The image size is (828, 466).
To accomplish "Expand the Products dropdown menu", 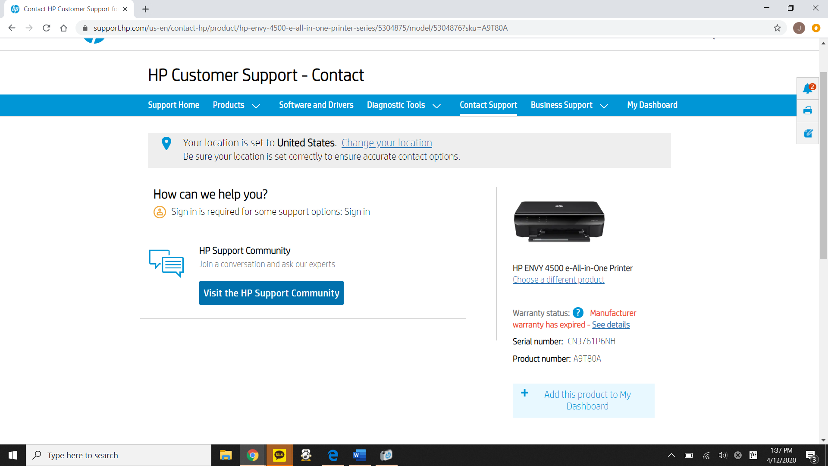I will click(236, 105).
